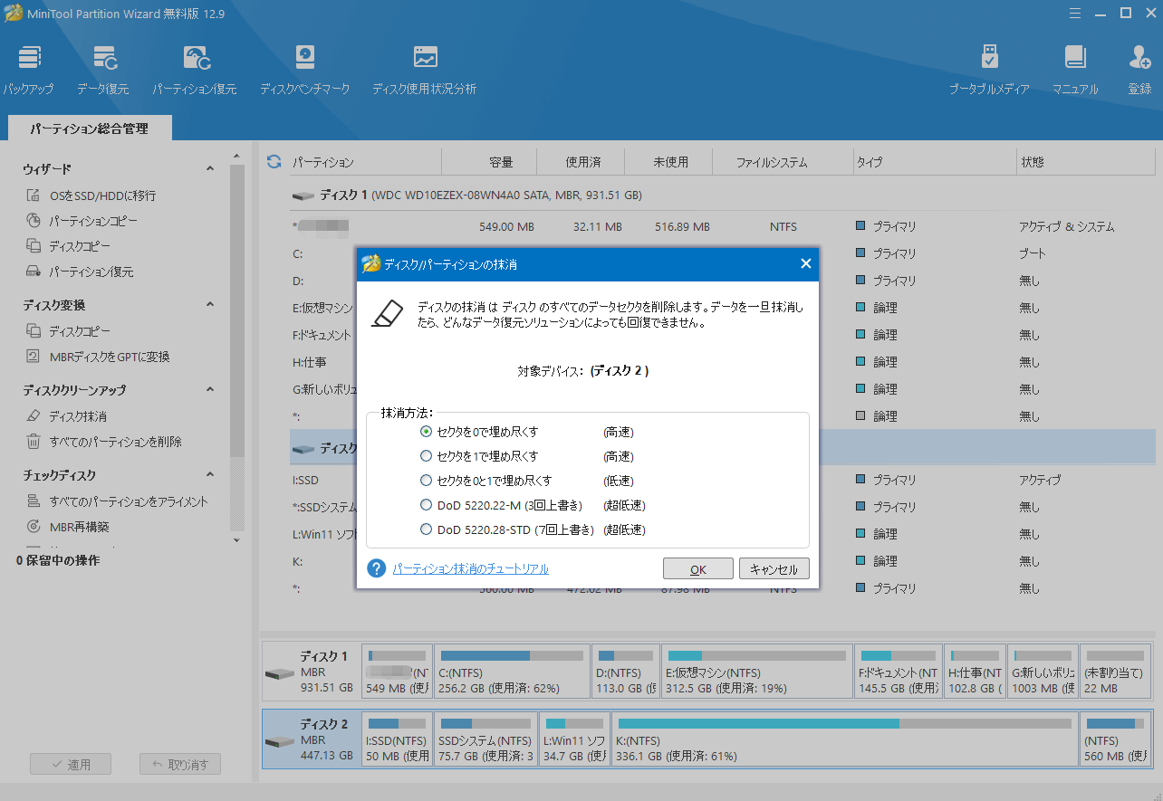Launch ディスクベンチマーク
The height and width of the screenshot is (801, 1163).
click(x=304, y=70)
